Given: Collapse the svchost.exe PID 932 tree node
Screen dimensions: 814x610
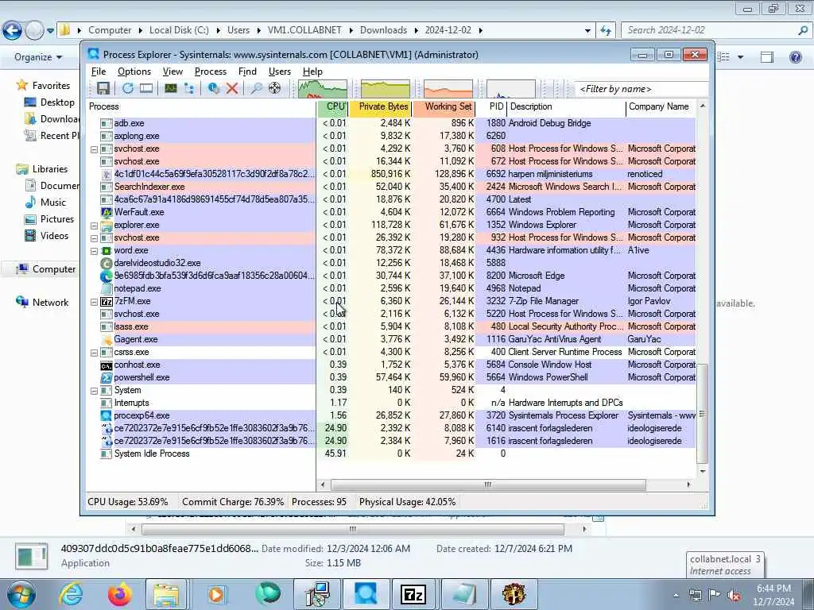Looking at the screenshot, I should [94, 238].
